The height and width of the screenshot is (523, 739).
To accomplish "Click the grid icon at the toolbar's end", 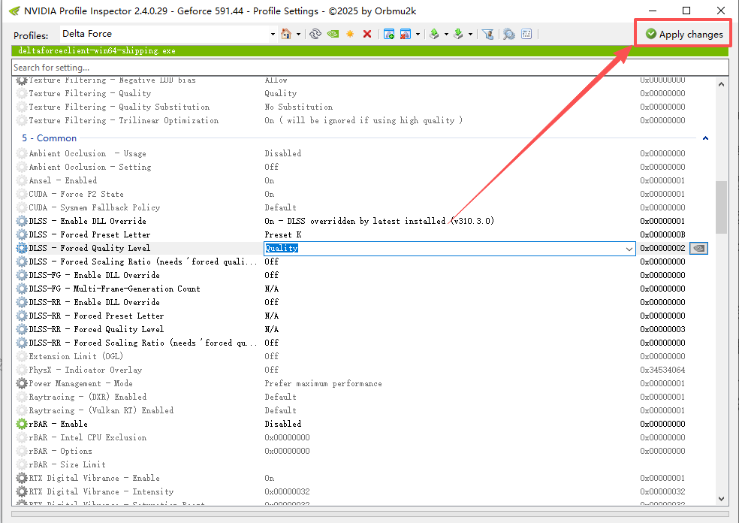I will point(526,34).
